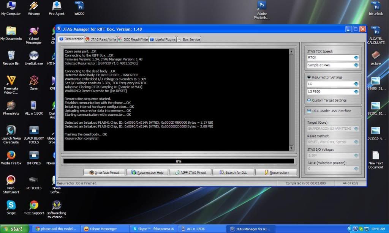The width and height of the screenshot is (389, 233).
Task: Open the lu6200 Photoshop file icon
Action: pyautogui.click(x=79, y=8)
